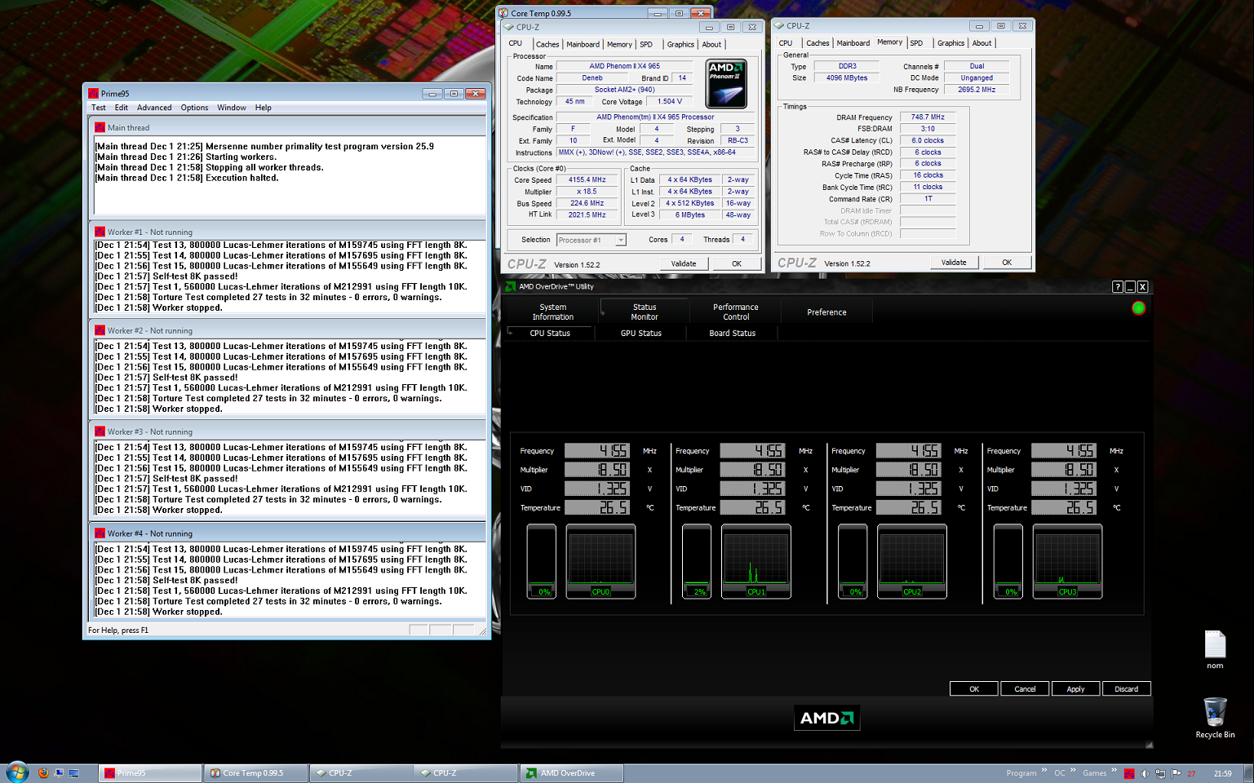Open the Advanced menu in Prime95

click(x=154, y=108)
